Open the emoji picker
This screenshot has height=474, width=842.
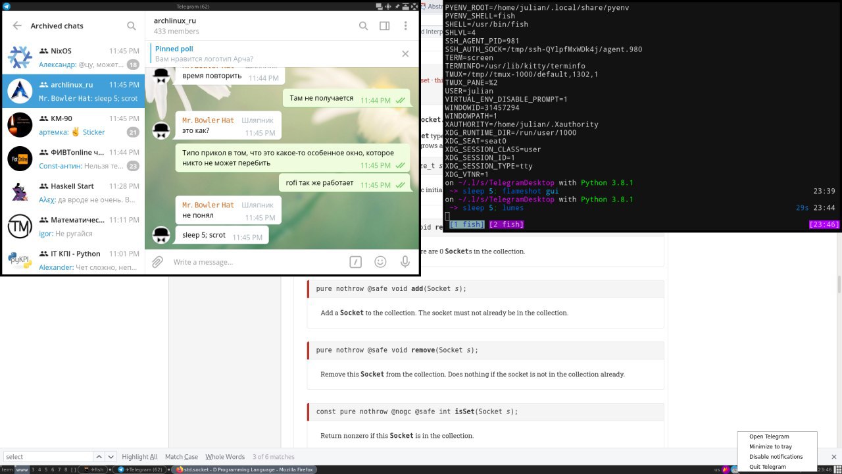click(x=380, y=262)
